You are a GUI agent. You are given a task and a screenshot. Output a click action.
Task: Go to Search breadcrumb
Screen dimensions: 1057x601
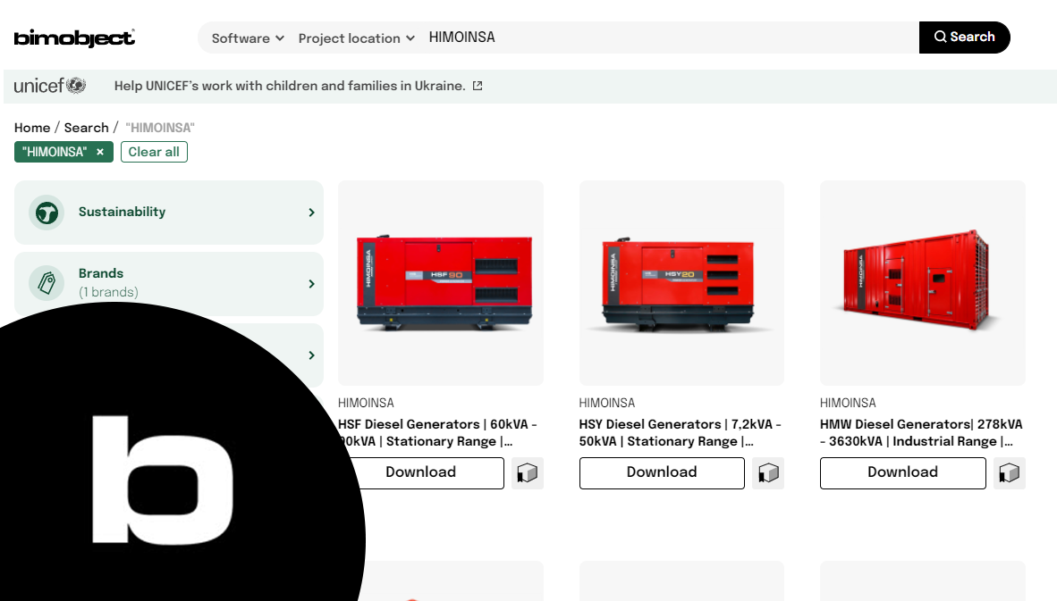tap(86, 127)
